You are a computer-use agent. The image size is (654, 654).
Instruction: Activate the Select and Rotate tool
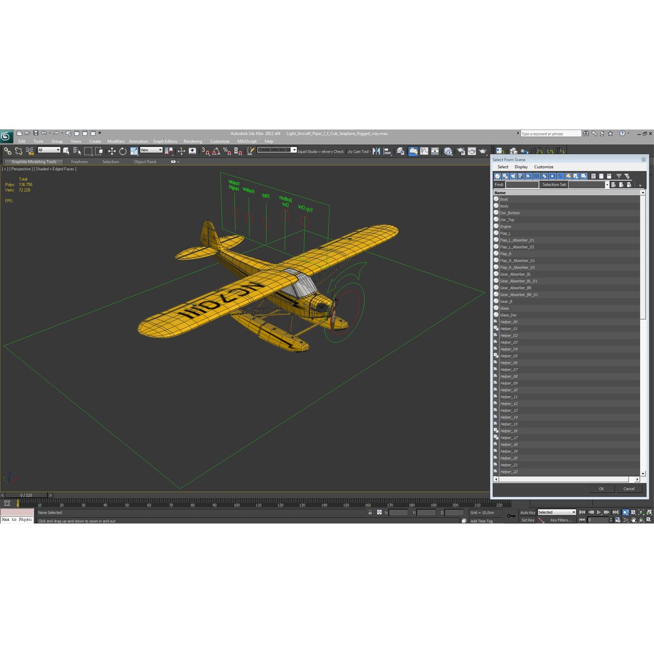pos(122,151)
